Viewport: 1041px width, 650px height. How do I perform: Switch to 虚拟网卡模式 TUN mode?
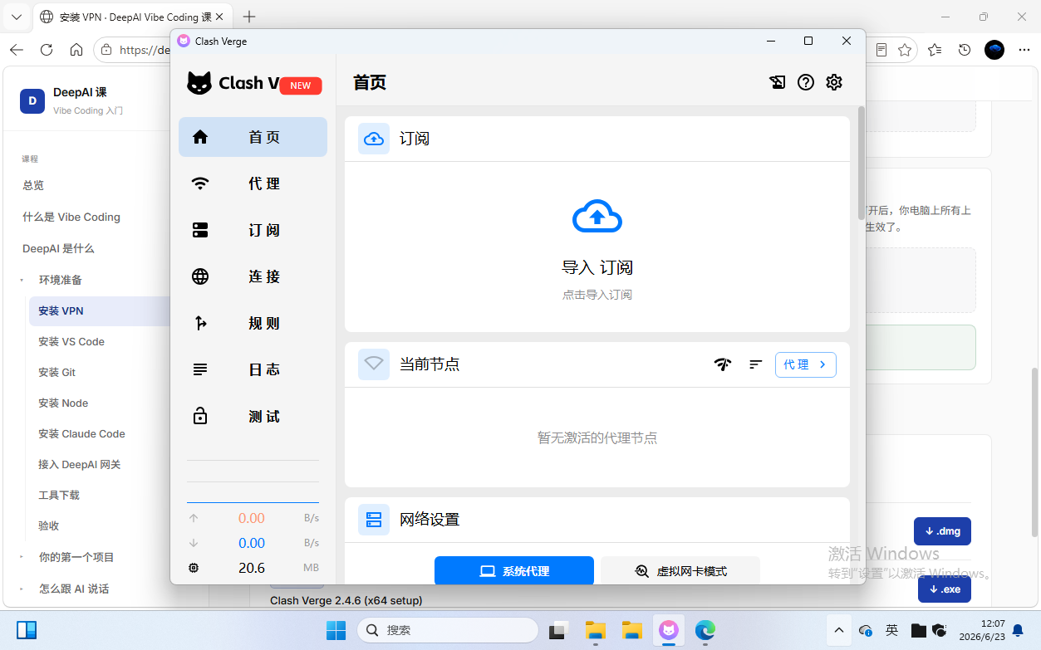point(680,571)
